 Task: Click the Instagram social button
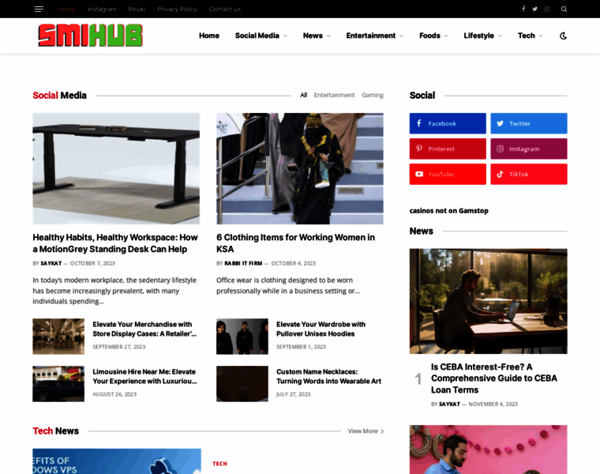coord(529,149)
